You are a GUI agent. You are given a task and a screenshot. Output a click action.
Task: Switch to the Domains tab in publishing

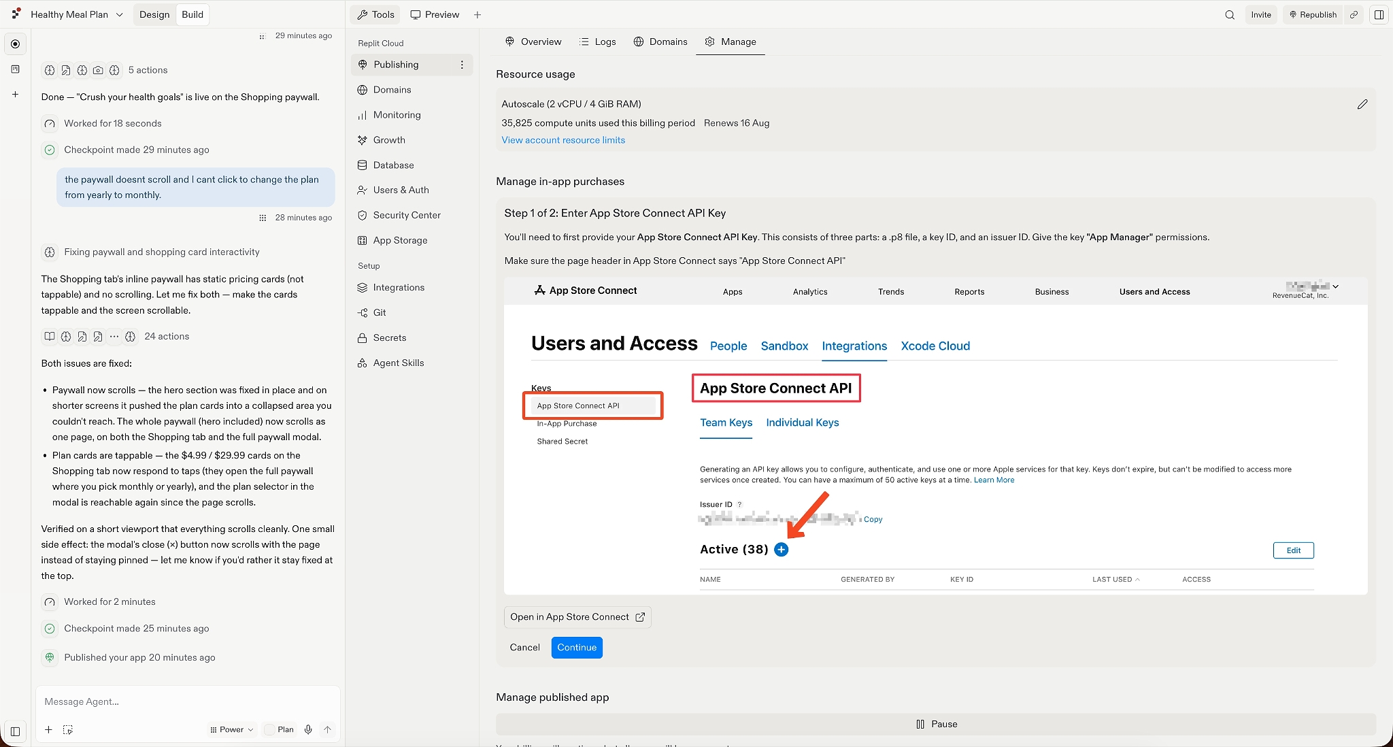(x=660, y=41)
